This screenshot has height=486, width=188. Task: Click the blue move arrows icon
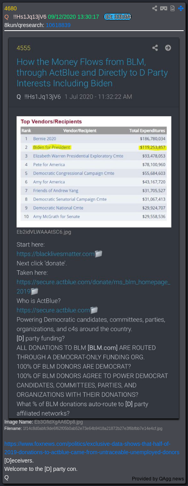click(181, 8)
